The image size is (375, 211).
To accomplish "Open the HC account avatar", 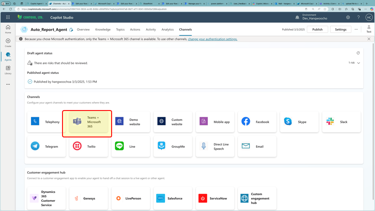I will tap(369, 17).
